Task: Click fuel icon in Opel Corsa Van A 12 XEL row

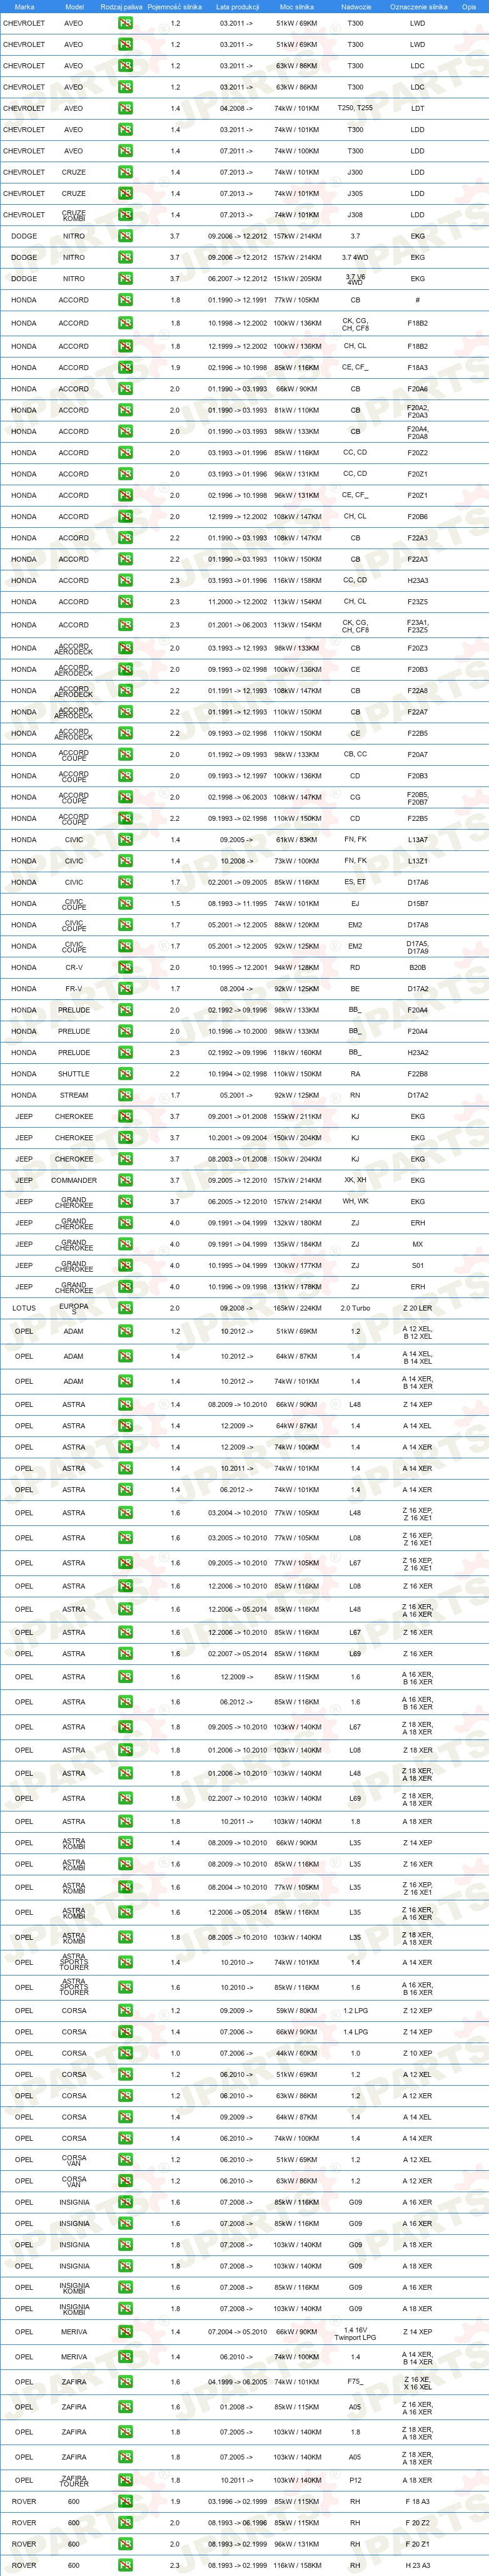Action: click(124, 2160)
